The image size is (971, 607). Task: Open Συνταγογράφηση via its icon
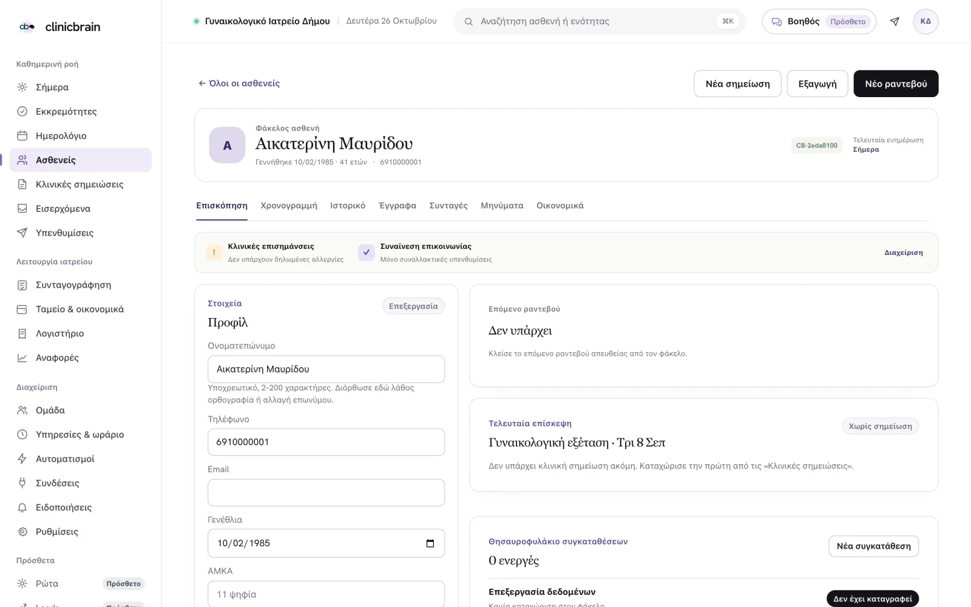coord(22,285)
